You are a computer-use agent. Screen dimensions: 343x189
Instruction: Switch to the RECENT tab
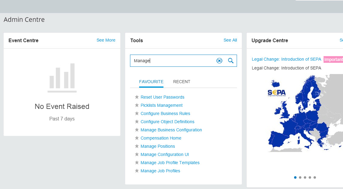pyautogui.click(x=182, y=82)
